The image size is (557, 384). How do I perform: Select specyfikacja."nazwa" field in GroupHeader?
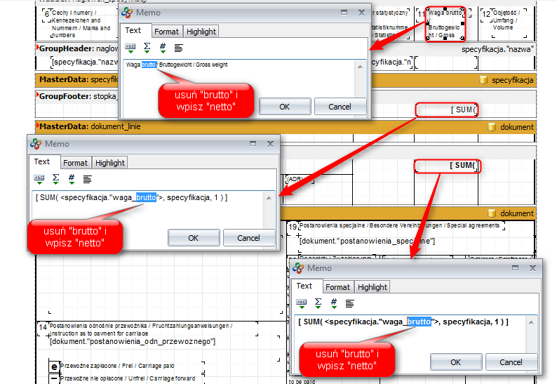point(84,62)
